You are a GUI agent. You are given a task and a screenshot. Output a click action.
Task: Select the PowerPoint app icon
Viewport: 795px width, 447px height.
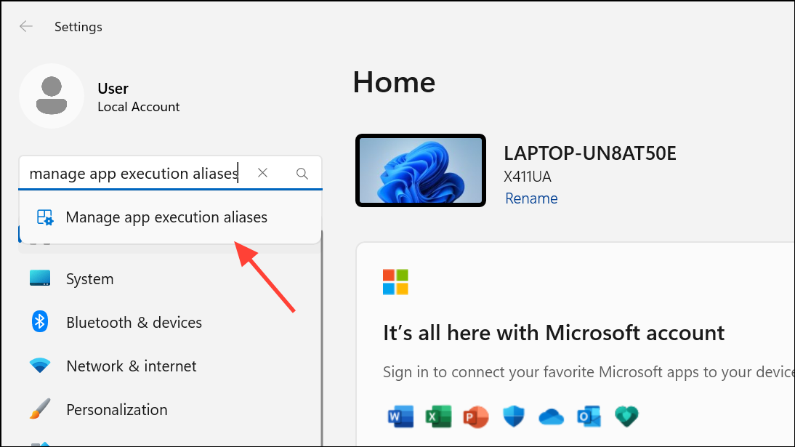(476, 416)
